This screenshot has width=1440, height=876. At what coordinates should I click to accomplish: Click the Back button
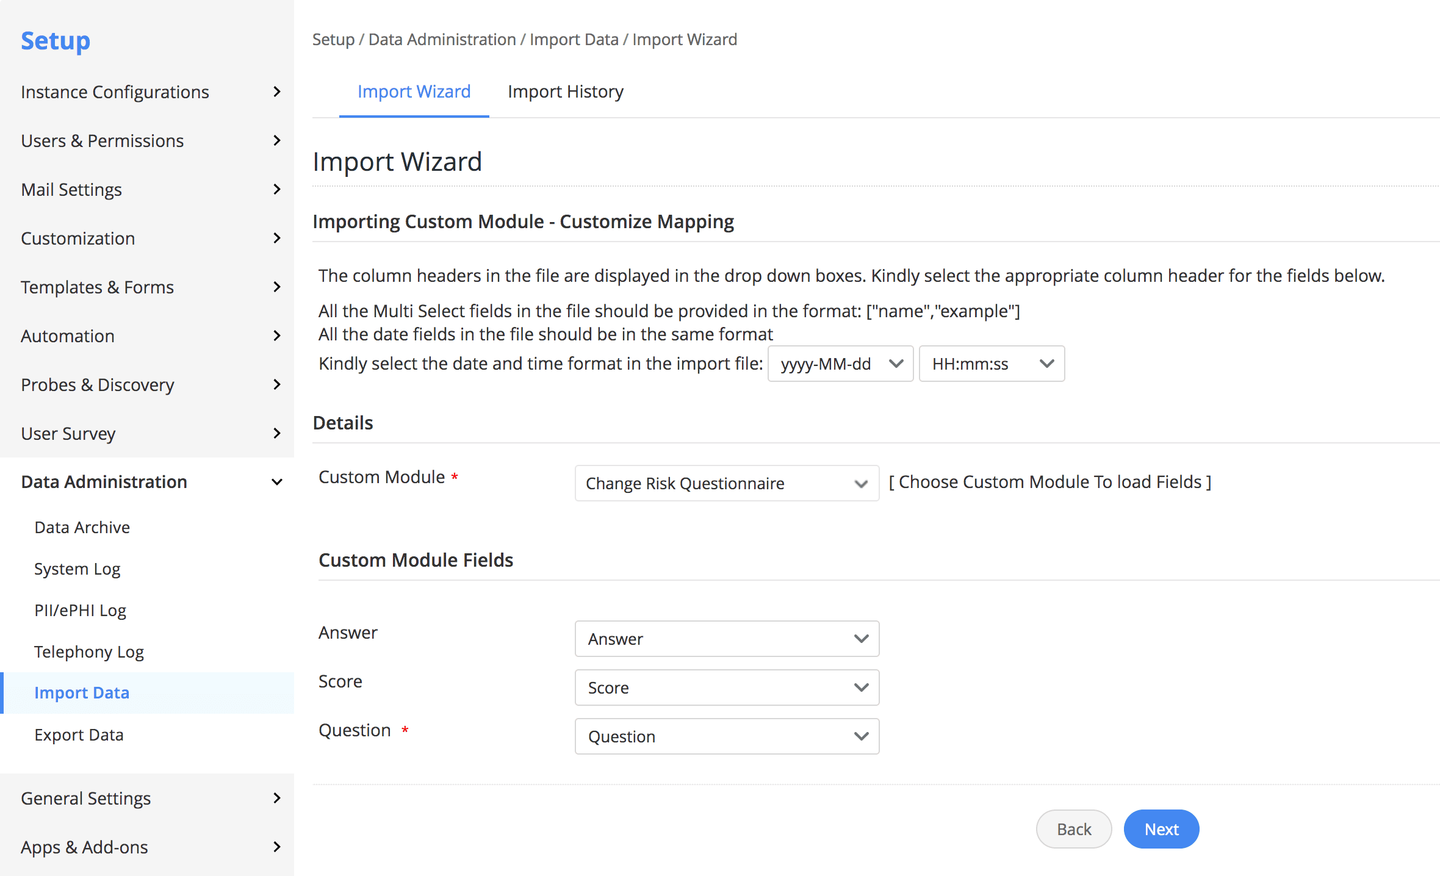[x=1073, y=829]
